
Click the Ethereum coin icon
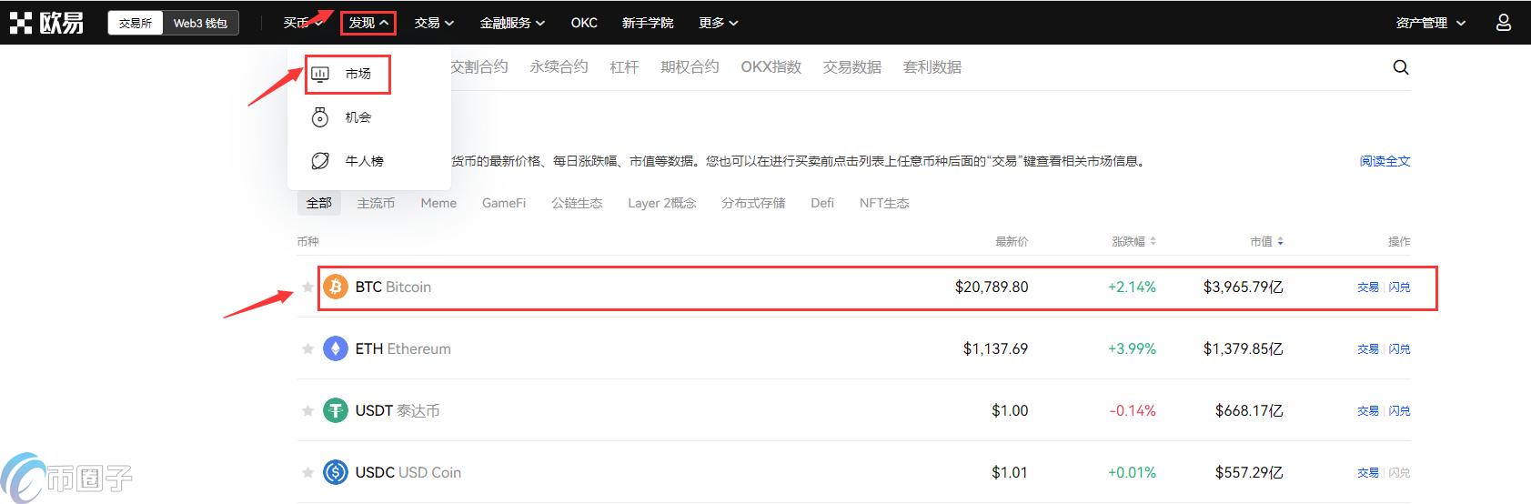[x=336, y=349]
